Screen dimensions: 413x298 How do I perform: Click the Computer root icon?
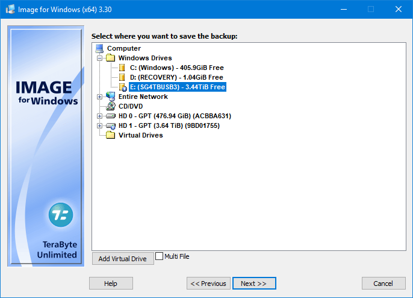click(x=99, y=48)
